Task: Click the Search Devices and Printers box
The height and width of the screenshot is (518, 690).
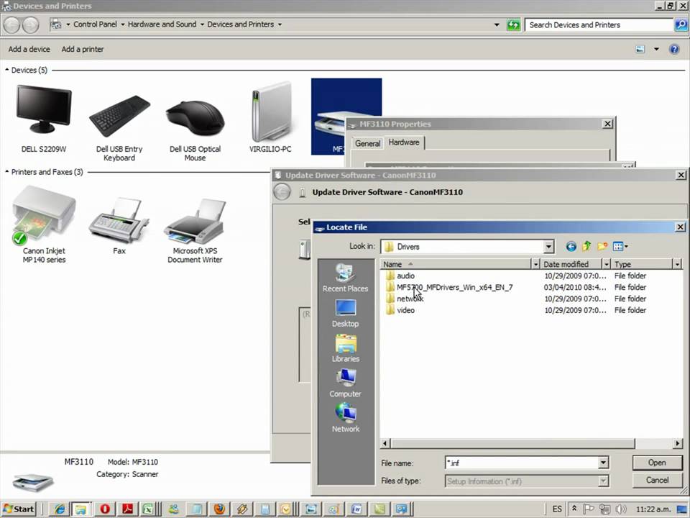Action: click(599, 25)
